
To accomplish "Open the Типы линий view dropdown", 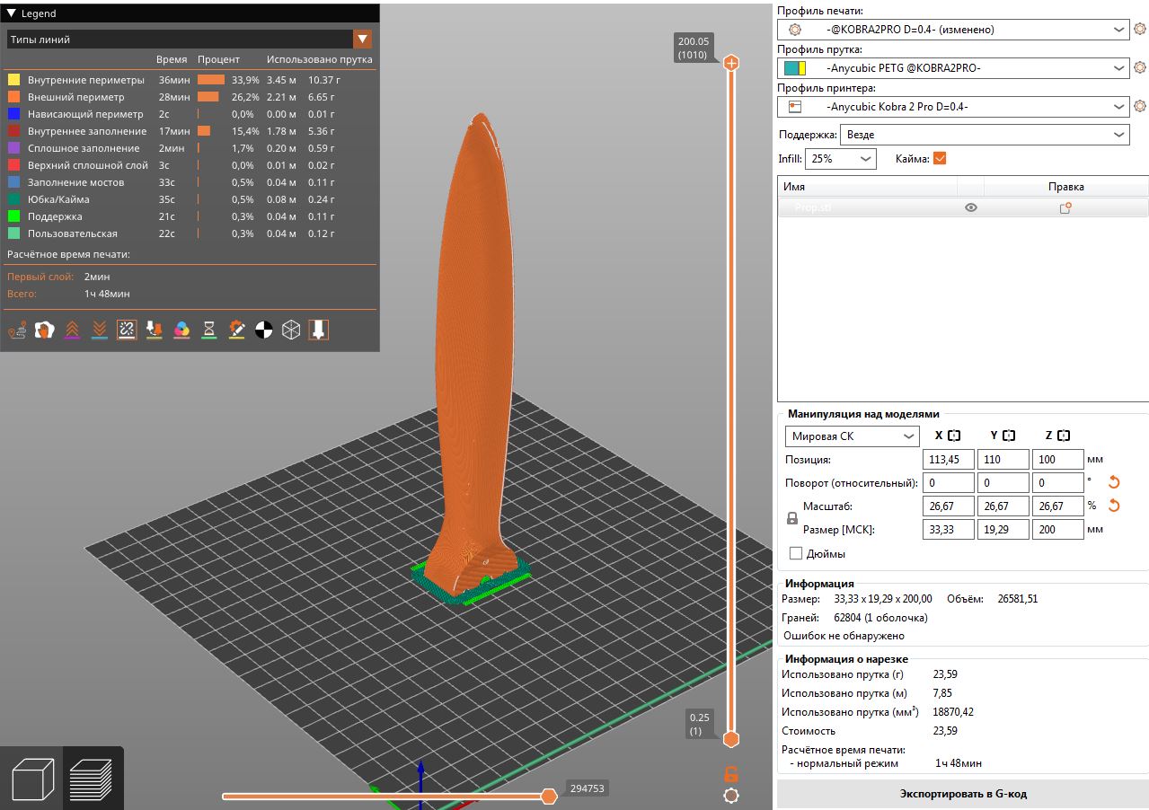I will pyautogui.click(x=362, y=40).
